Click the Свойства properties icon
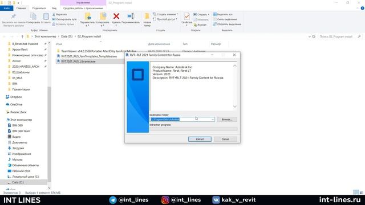Screen dimensions: 365x205 coord(186,17)
